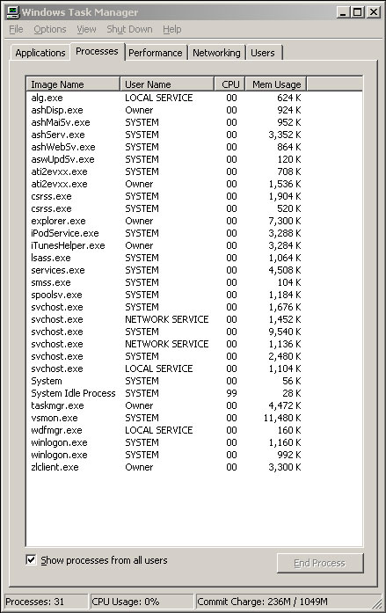The width and height of the screenshot is (386, 613).
Task: Maximize the Task Manager window
Action: (357, 12)
